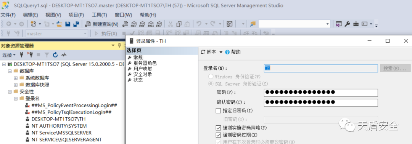Screen dimensions: 412x144
Task: Click the Save icon in toolbar
Action: pyautogui.click(x=68, y=24)
